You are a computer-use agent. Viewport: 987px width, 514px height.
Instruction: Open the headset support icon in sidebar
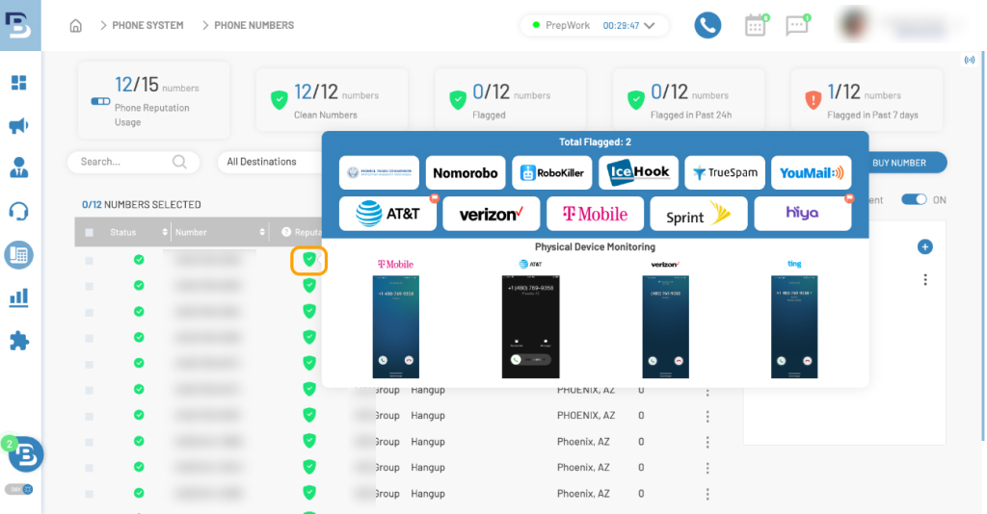coord(19,211)
